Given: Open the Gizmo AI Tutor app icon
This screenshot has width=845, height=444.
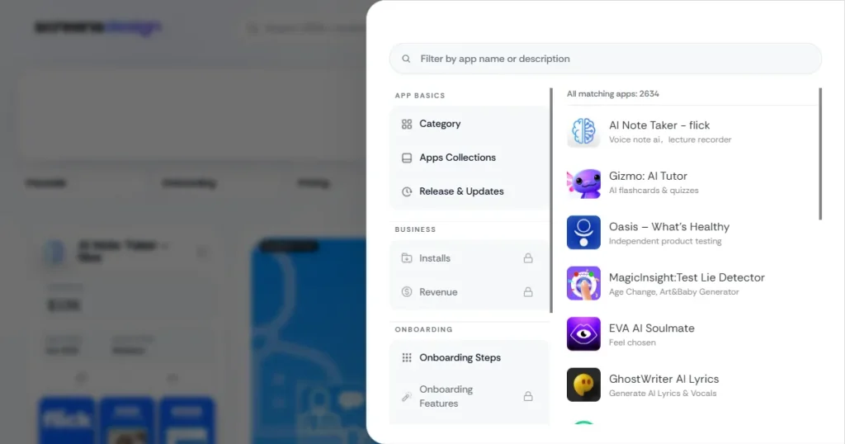Looking at the screenshot, I should pyautogui.click(x=583, y=182).
